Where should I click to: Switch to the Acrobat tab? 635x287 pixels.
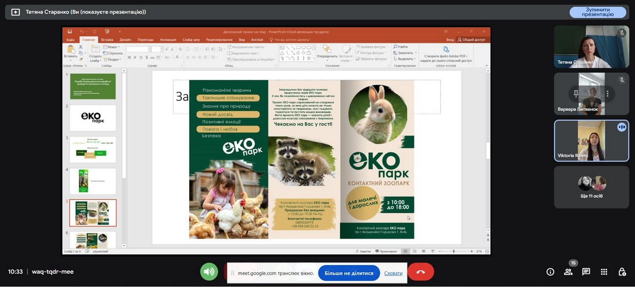pos(257,40)
